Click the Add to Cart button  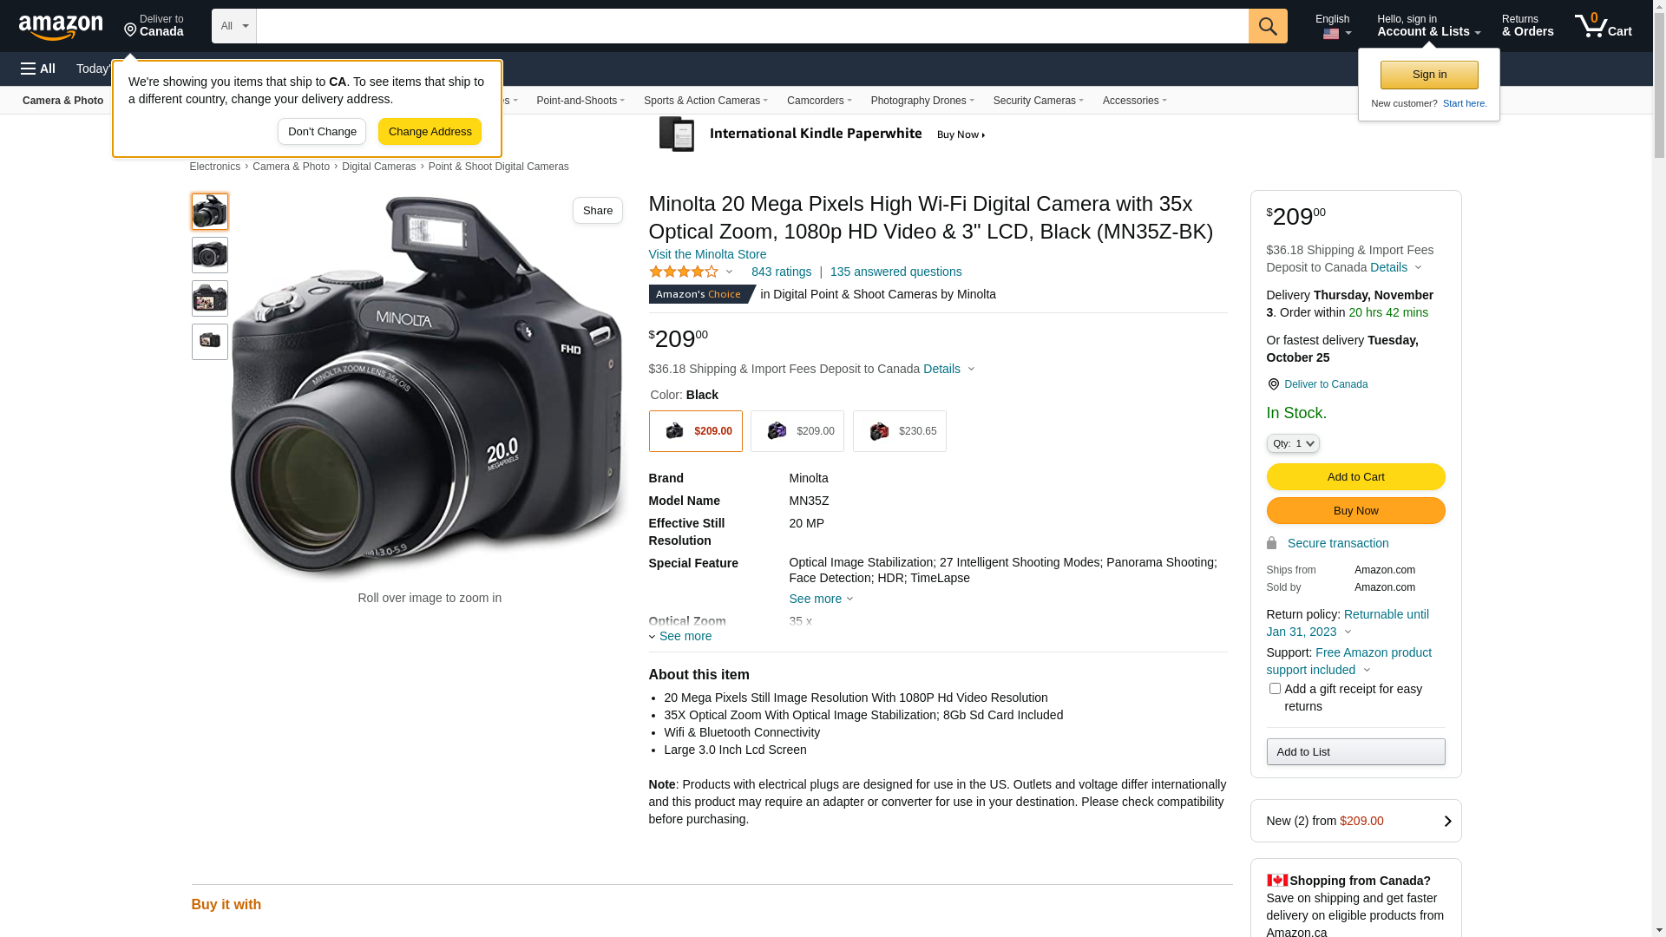coord(1354,476)
